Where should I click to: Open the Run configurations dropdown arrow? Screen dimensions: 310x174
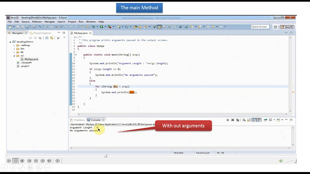pyautogui.click(x=105, y=27)
